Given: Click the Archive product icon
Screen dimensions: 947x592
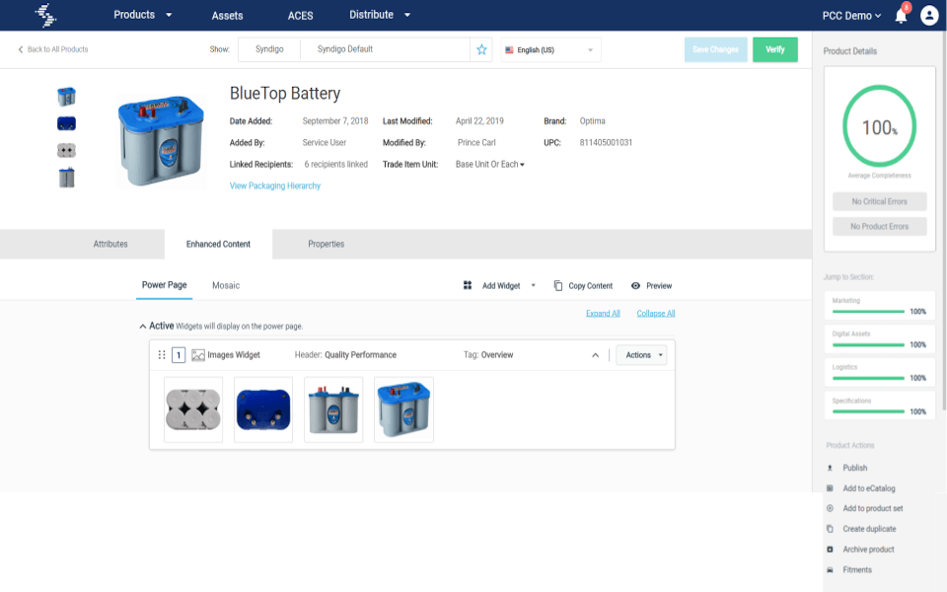Looking at the screenshot, I should [x=830, y=550].
